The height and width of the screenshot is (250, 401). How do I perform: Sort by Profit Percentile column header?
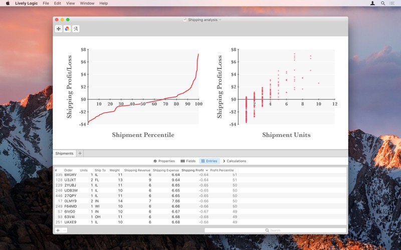pyautogui.click(x=222, y=170)
